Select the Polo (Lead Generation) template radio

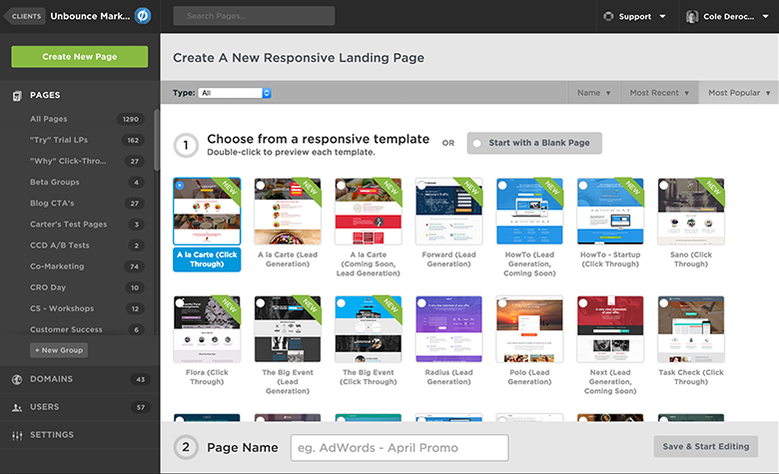pyautogui.click(x=503, y=303)
